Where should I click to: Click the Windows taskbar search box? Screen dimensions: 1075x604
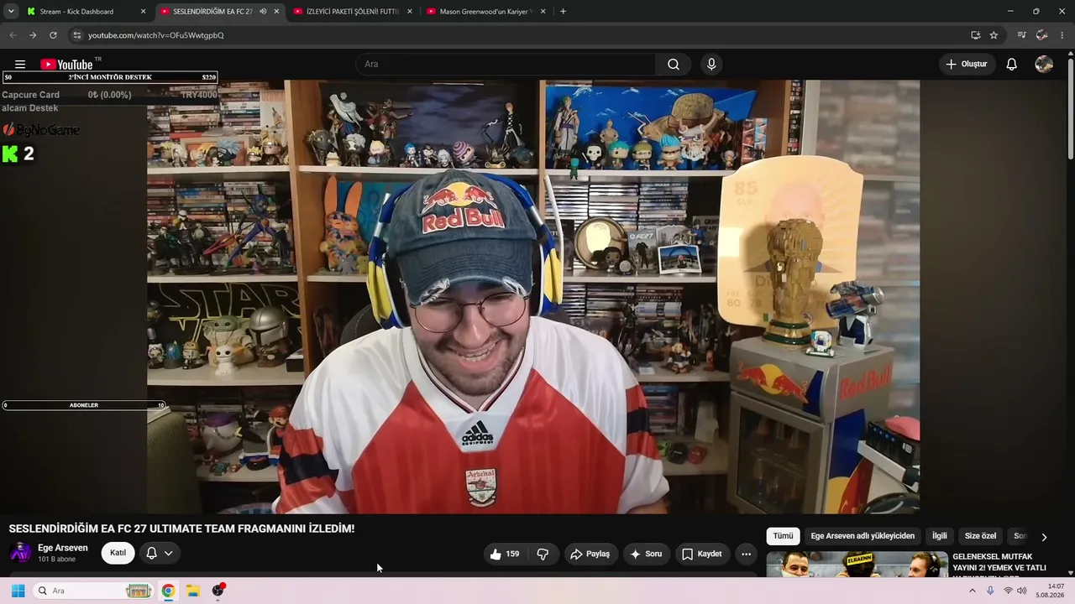pos(93,591)
